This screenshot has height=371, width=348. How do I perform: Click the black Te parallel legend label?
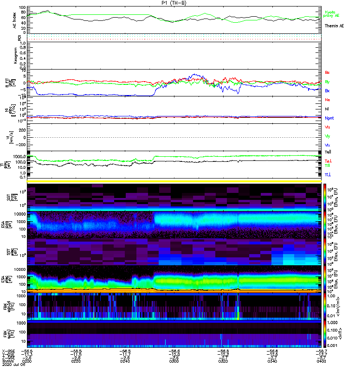tap(328, 152)
